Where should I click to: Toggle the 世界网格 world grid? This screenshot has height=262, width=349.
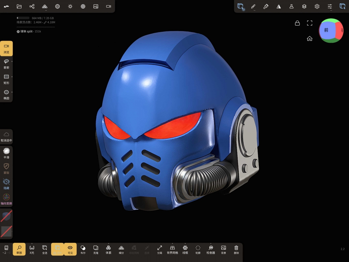(x=172, y=249)
